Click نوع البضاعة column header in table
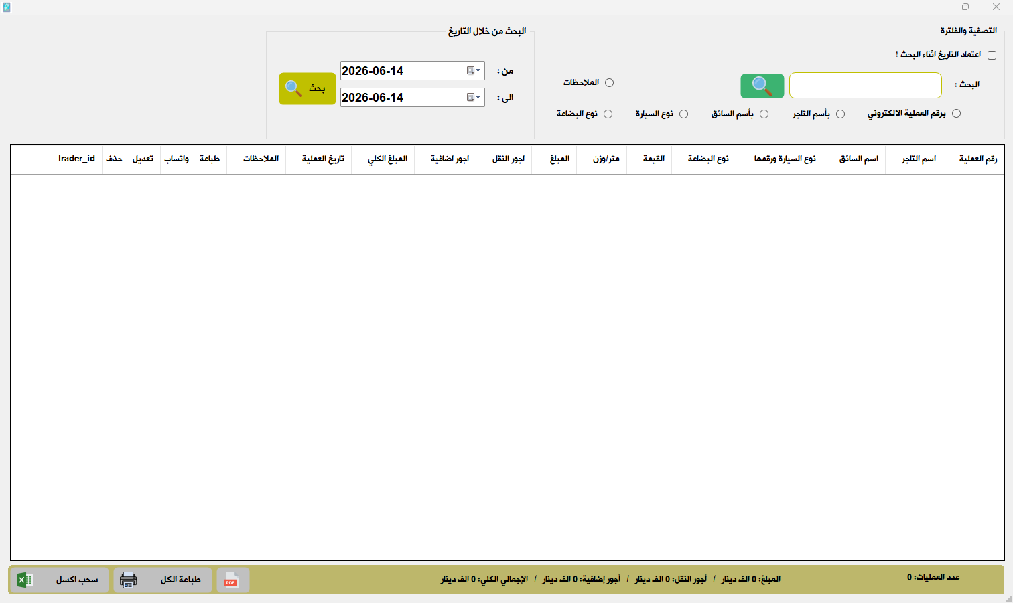Viewport: 1013px width, 603px height. click(x=703, y=159)
